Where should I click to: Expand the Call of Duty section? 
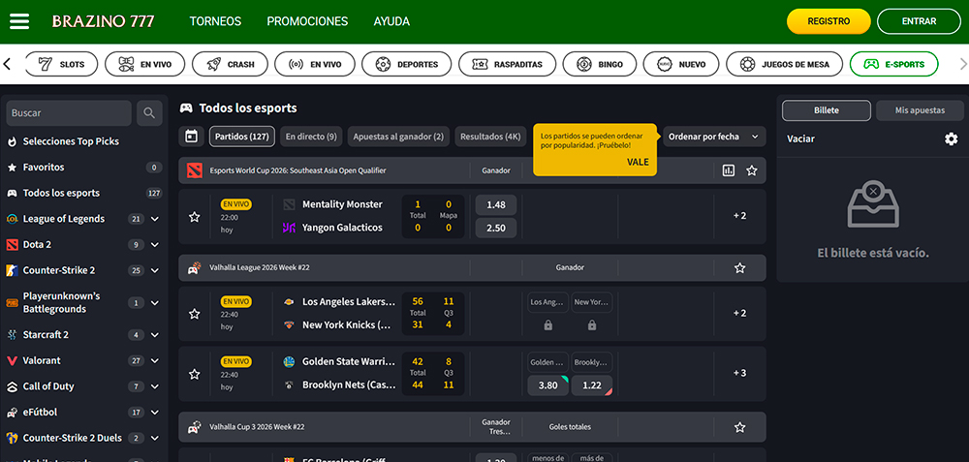click(154, 386)
